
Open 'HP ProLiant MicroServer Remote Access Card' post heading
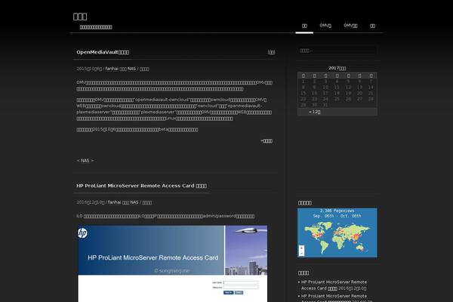(141, 186)
